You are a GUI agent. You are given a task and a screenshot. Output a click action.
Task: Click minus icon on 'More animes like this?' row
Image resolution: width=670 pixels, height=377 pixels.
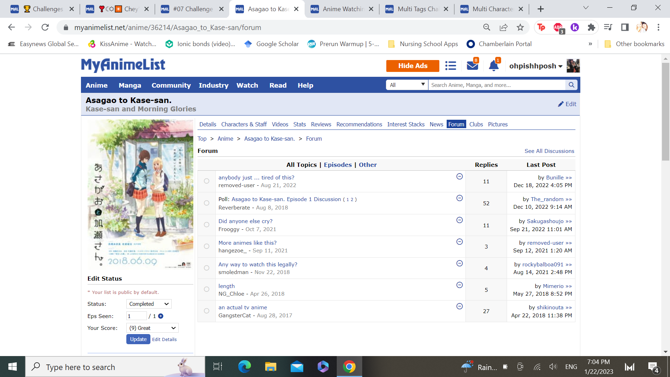[x=460, y=242]
